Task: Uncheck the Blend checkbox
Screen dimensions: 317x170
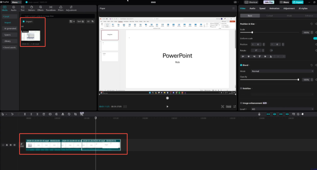Action: pos(241,65)
